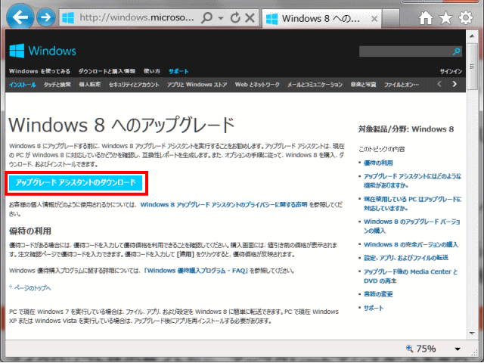The height and width of the screenshot is (363, 484).
Task: Open Favorites with the star icon
Action: [445, 18]
